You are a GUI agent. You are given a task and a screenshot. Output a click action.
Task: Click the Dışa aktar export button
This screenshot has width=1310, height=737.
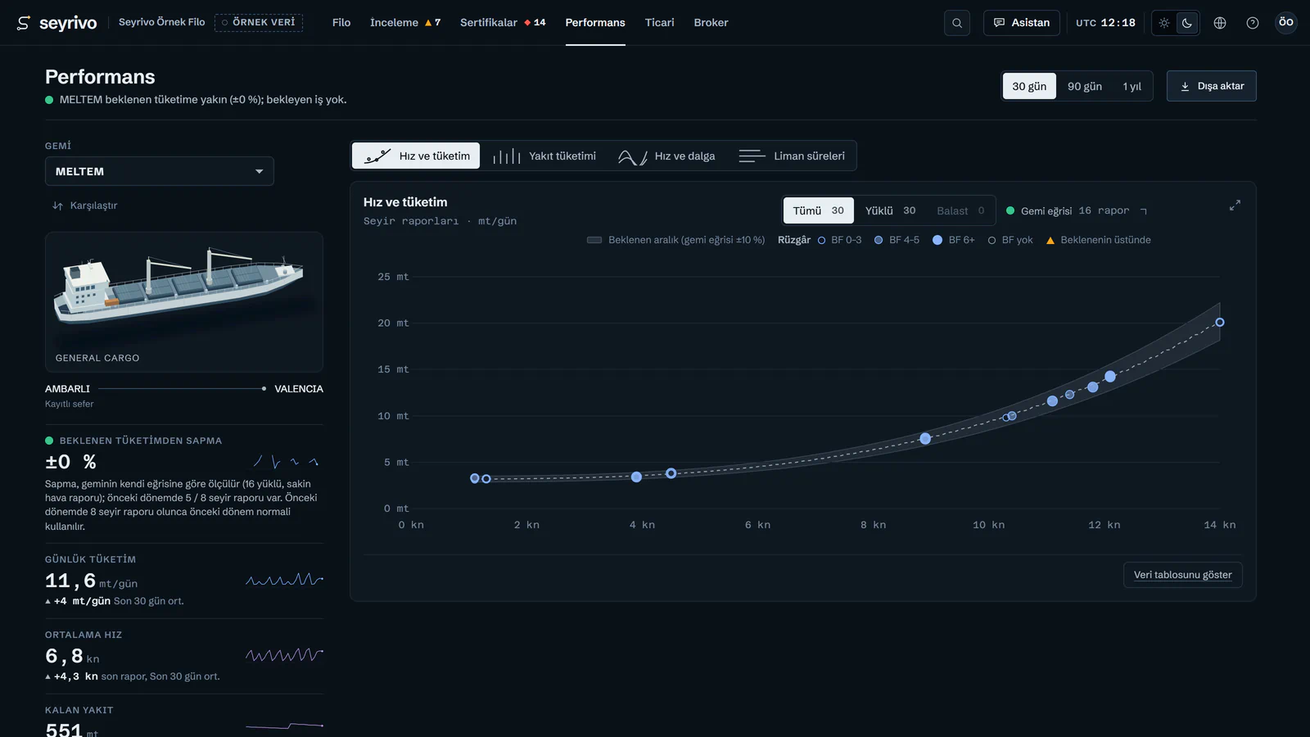point(1212,86)
